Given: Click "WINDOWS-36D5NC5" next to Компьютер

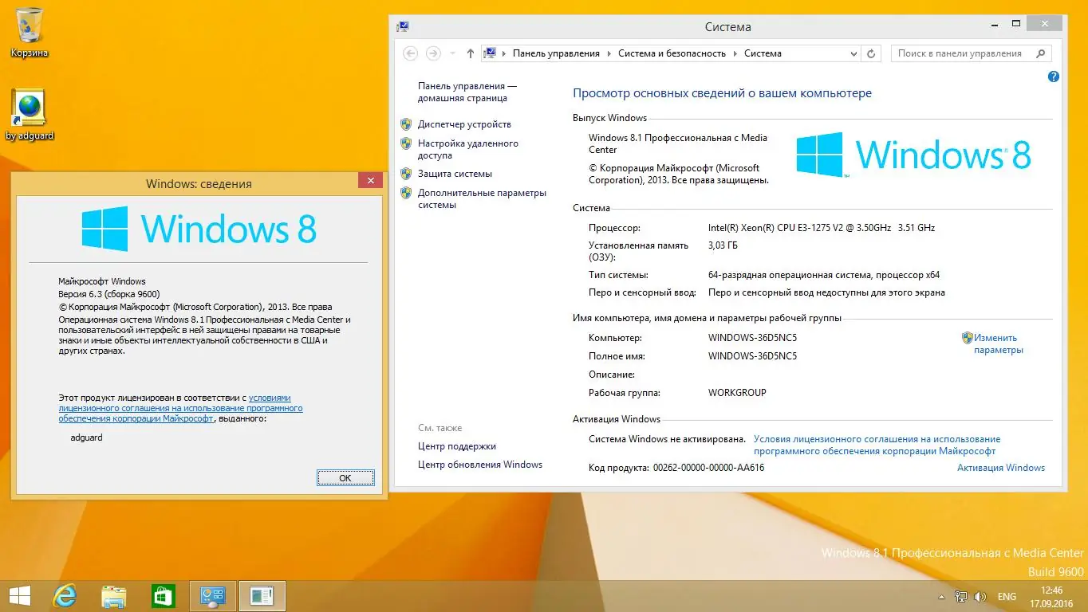Looking at the screenshot, I should point(752,338).
